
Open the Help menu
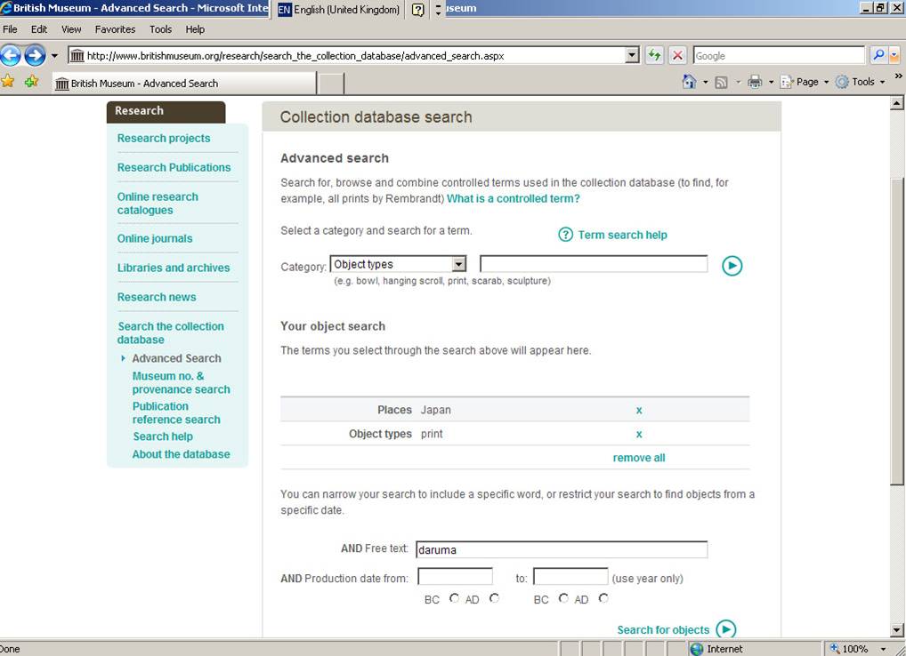pyautogui.click(x=195, y=29)
